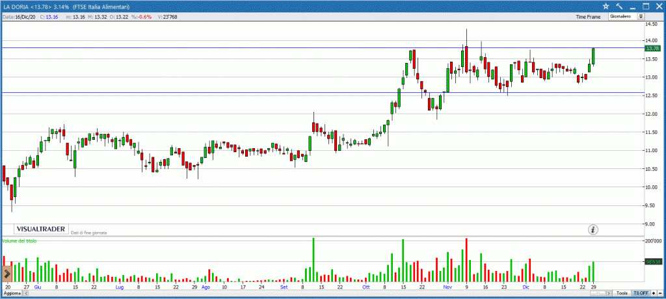The width and height of the screenshot is (666, 299).
Task: Click the 13.78 current price label on axis
Action: pyautogui.click(x=652, y=48)
